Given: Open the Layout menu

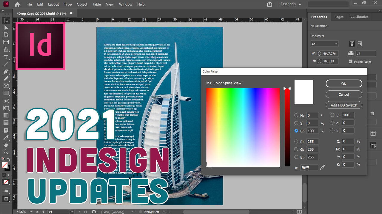Looking at the screenshot, I should tap(53, 4).
